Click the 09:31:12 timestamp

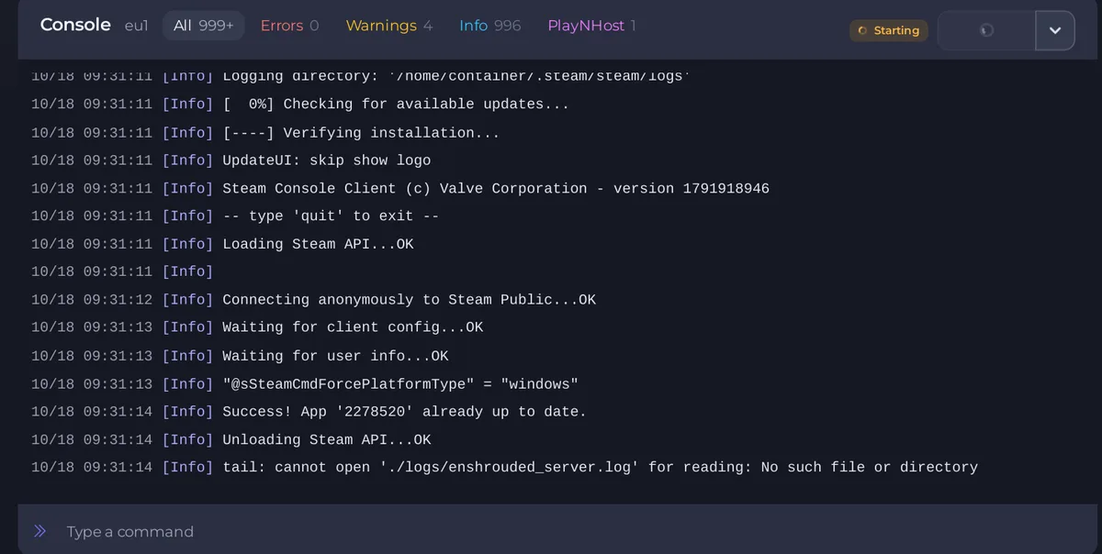pos(118,300)
